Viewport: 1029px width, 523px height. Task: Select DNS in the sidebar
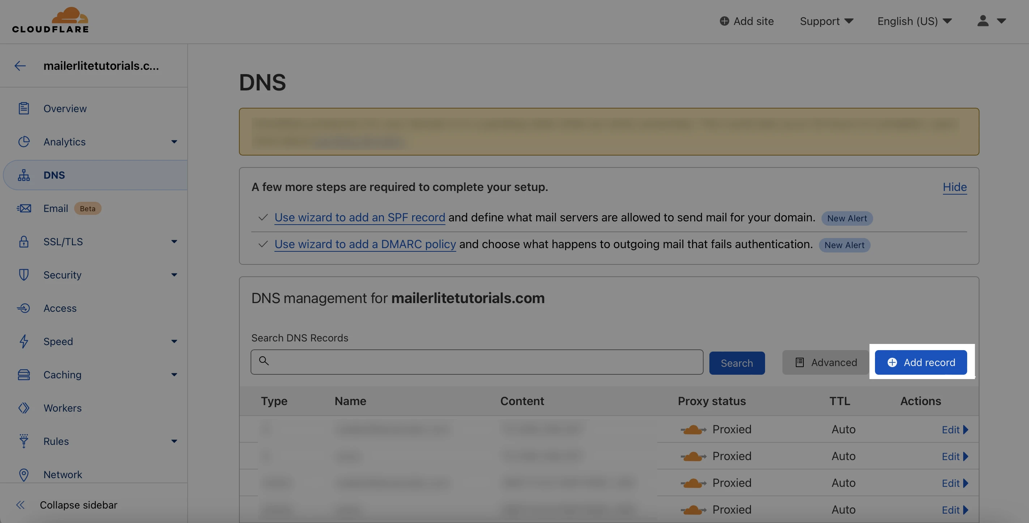pos(54,175)
